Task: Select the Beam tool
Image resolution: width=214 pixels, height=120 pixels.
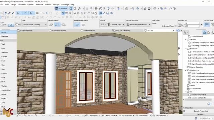Action: (8, 61)
